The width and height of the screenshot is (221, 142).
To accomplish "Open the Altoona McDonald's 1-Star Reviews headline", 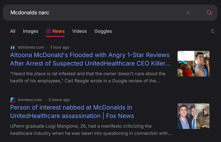I will (90, 59).
